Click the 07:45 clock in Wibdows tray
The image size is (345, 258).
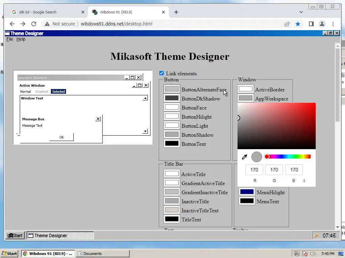329,235
